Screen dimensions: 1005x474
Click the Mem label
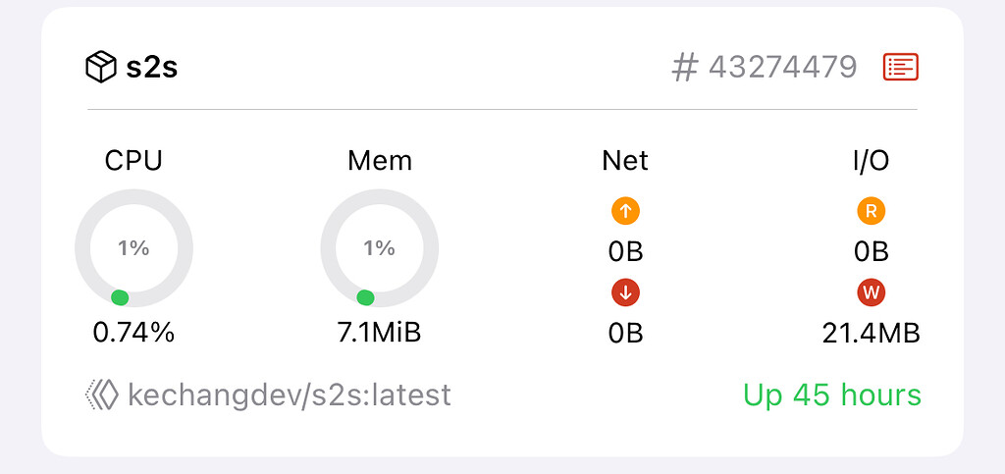pos(380,161)
